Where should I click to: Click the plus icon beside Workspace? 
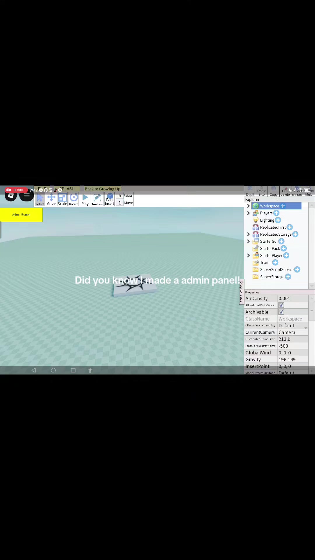click(283, 206)
